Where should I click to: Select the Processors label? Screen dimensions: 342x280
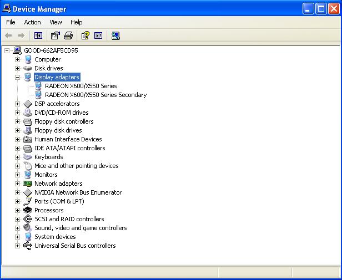(49, 210)
